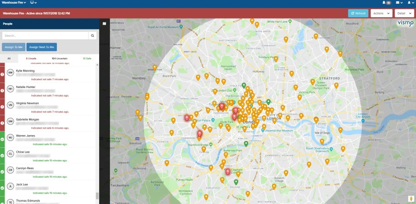This screenshot has height=204, width=416.
Task: Open Carolyn Rees's name in list
Action: point(25,168)
